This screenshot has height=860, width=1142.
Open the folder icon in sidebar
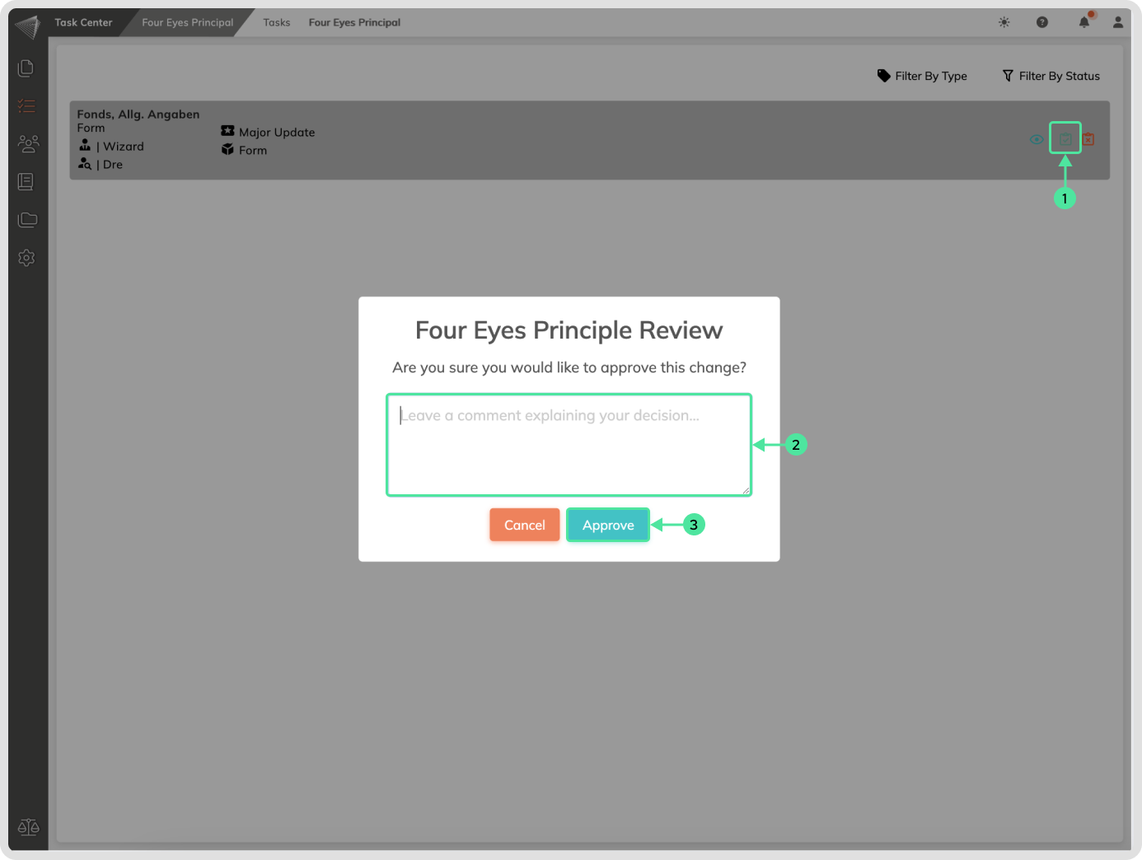[x=27, y=219]
